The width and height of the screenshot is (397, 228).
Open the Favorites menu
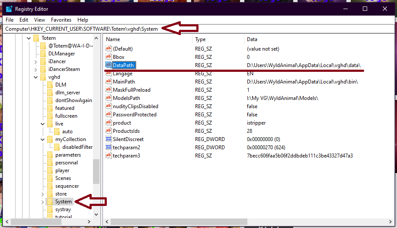point(61,20)
